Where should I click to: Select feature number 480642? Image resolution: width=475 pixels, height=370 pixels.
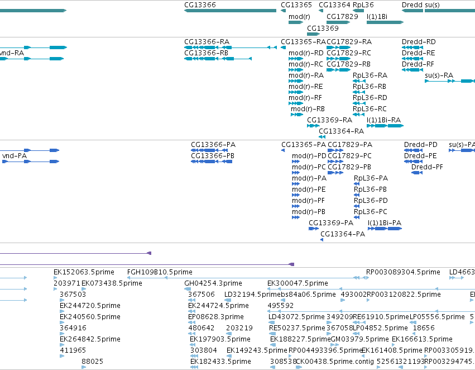click(201, 328)
